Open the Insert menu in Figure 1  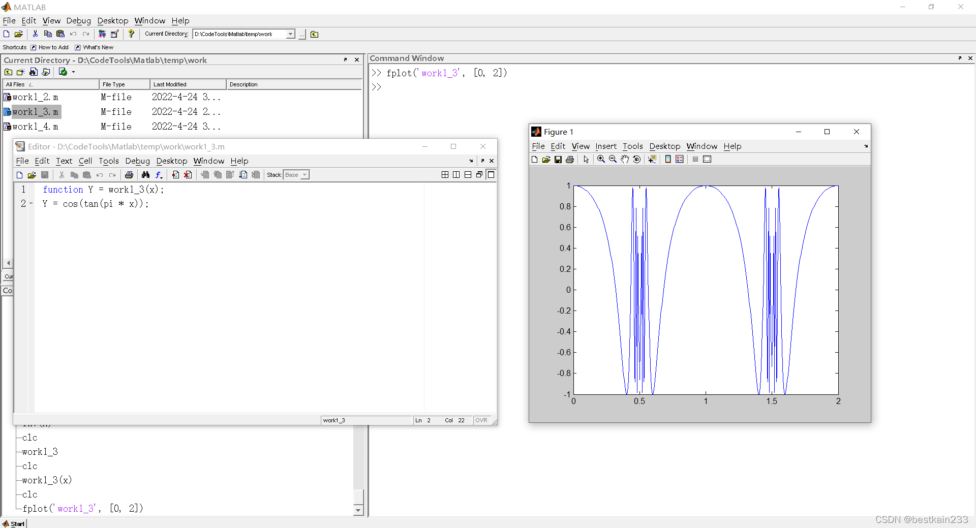pyautogui.click(x=606, y=146)
